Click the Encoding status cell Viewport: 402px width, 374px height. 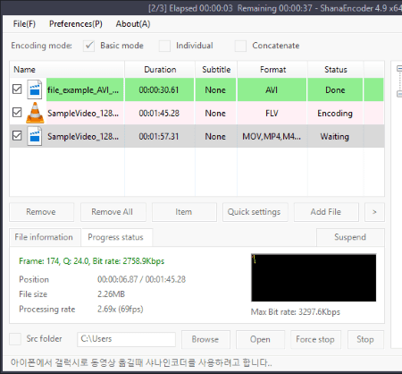(x=335, y=114)
